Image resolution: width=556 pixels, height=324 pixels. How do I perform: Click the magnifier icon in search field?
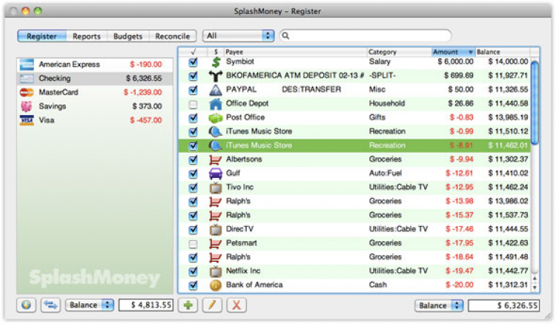tap(286, 36)
